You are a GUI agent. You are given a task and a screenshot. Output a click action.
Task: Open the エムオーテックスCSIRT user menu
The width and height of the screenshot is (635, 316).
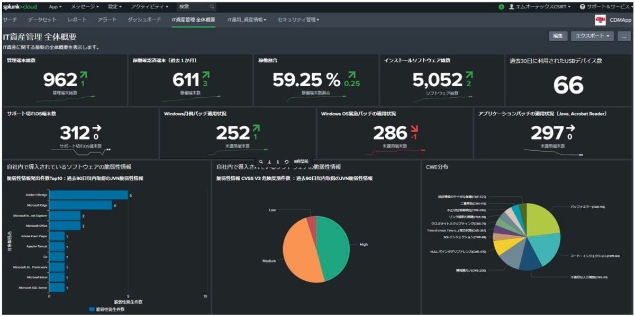(x=539, y=7)
